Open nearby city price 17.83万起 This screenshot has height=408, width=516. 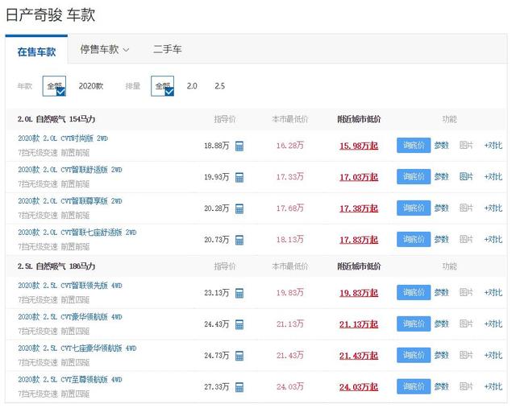[359, 240]
